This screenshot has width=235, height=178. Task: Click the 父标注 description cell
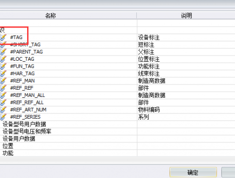(x=186, y=52)
